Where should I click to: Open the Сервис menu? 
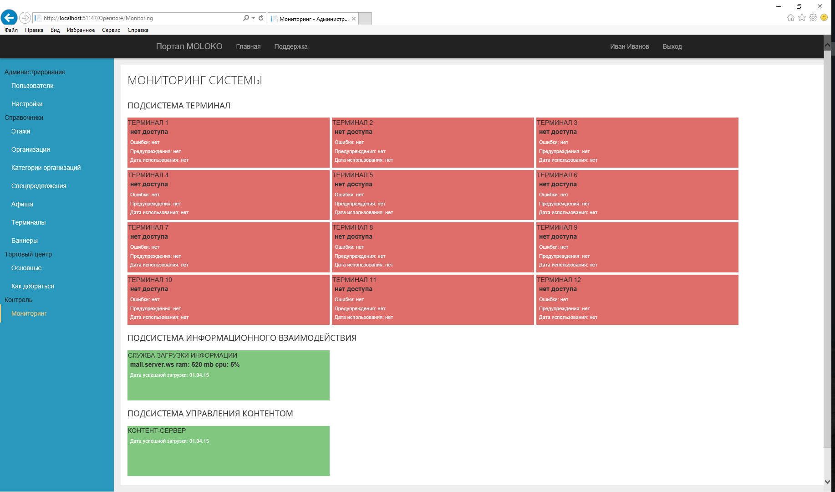click(111, 30)
